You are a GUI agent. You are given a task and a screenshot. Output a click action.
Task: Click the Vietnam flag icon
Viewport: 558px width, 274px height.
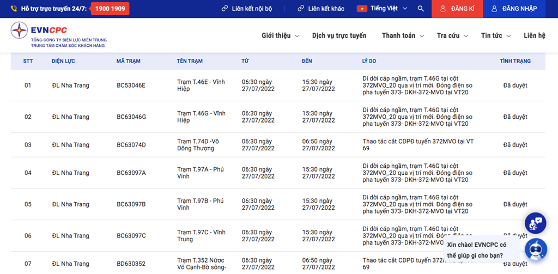pyautogui.click(x=362, y=9)
